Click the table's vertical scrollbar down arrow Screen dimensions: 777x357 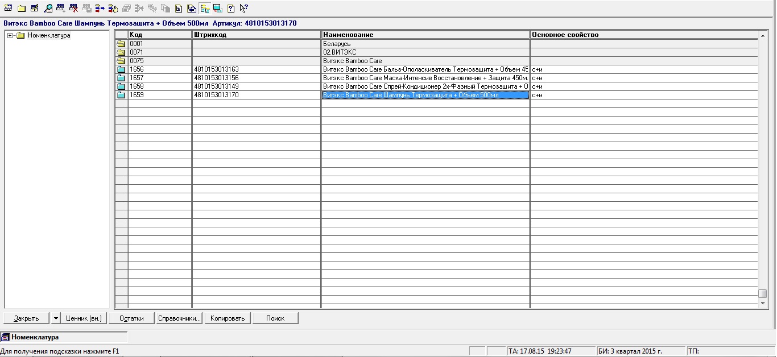(763, 304)
